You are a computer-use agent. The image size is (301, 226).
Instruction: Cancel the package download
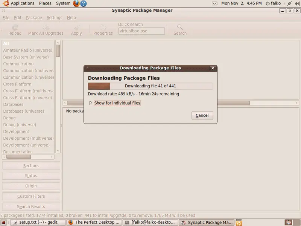click(202, 115)
